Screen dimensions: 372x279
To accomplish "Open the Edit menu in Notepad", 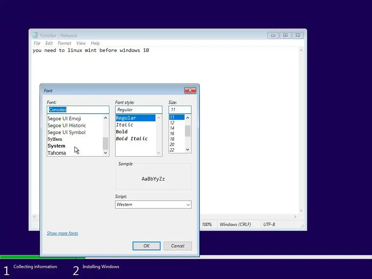I will click(49, 43).
